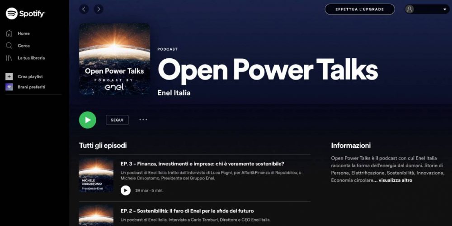
Task: Follow the podcast with the SEGUI button
Action: tap(117, 120)
